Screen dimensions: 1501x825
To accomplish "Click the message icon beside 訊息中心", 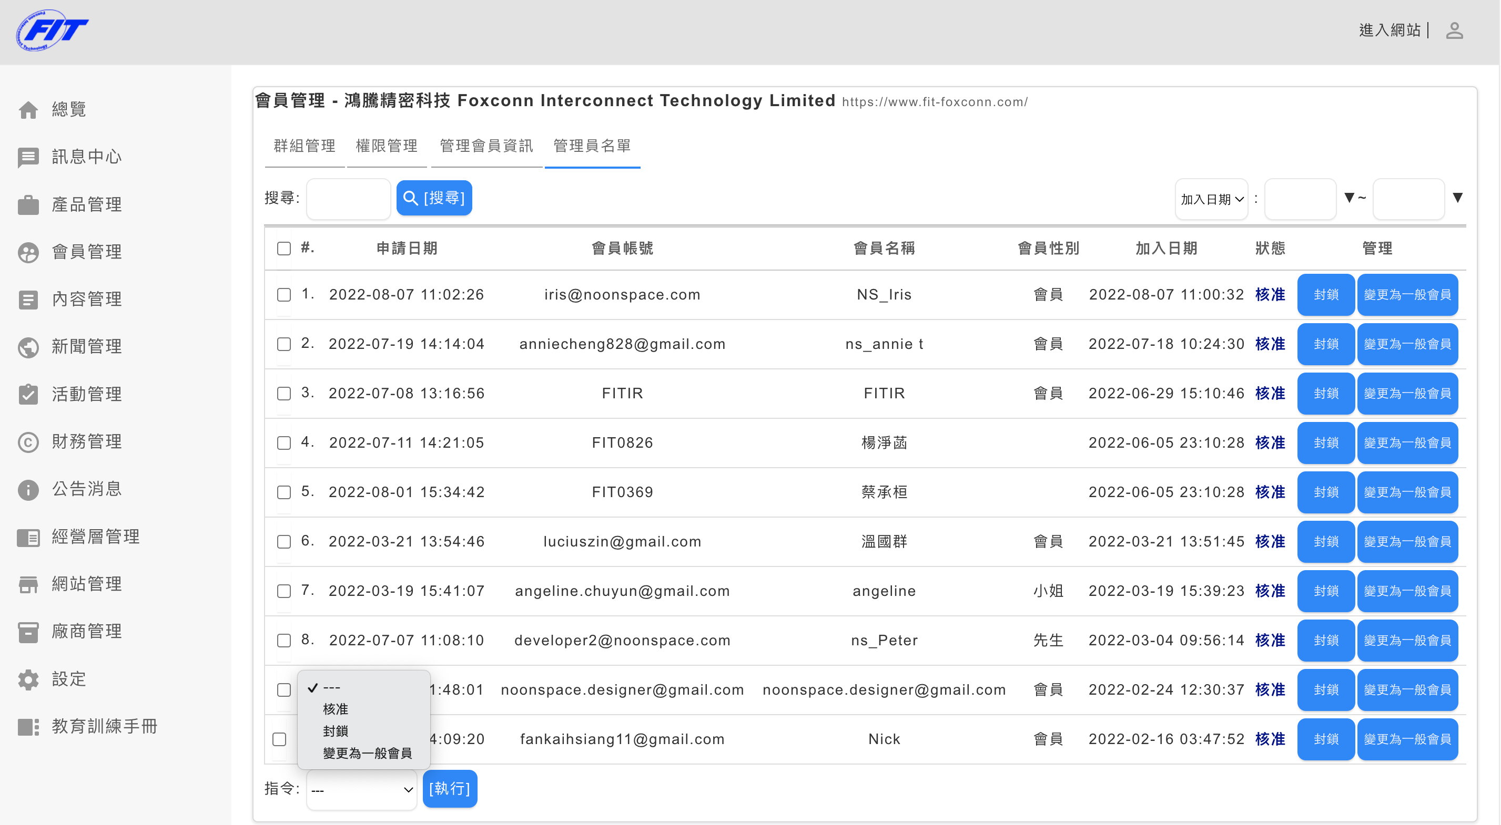I will (28, 157).
